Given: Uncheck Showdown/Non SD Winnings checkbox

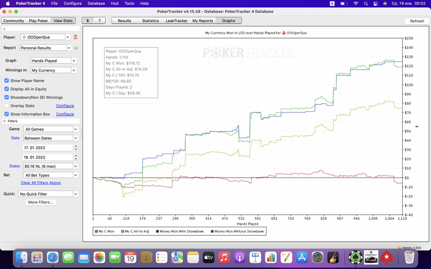Looking at the screenshot, I should tap(7, 98).
